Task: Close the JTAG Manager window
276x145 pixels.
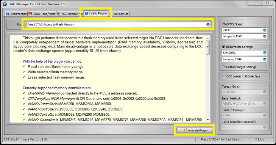Action: pos(267,3)
